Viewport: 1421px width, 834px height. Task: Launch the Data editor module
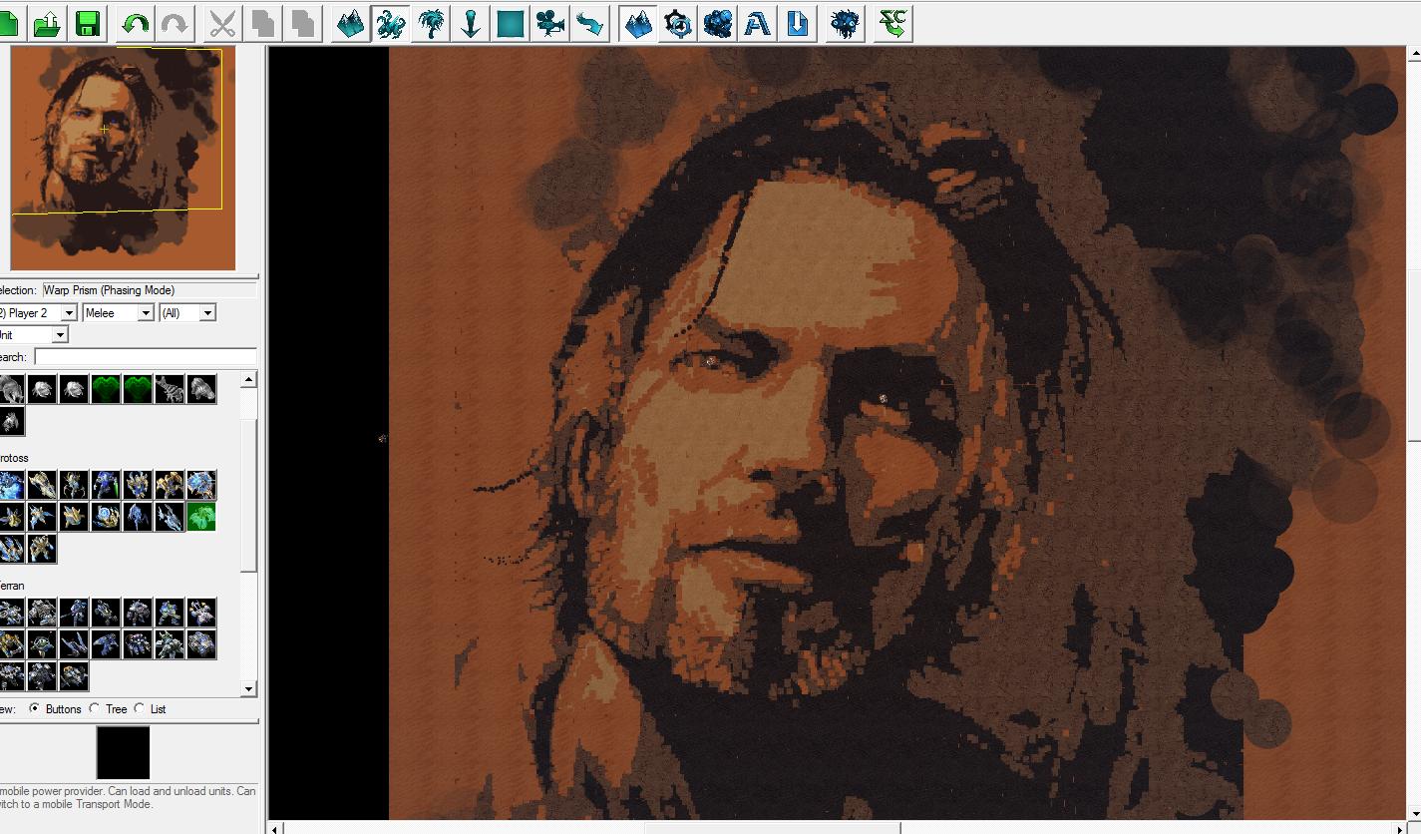pos(717,23)
